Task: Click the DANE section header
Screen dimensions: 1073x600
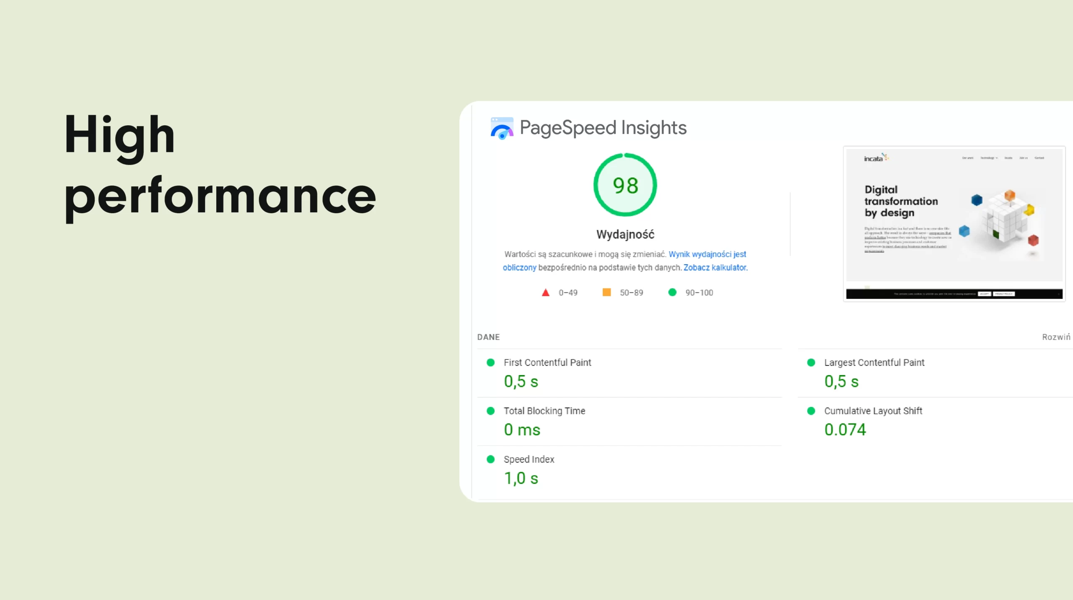Action: point(488,337)
